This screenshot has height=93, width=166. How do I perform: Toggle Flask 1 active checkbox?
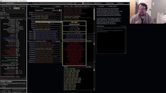point(34,31)
